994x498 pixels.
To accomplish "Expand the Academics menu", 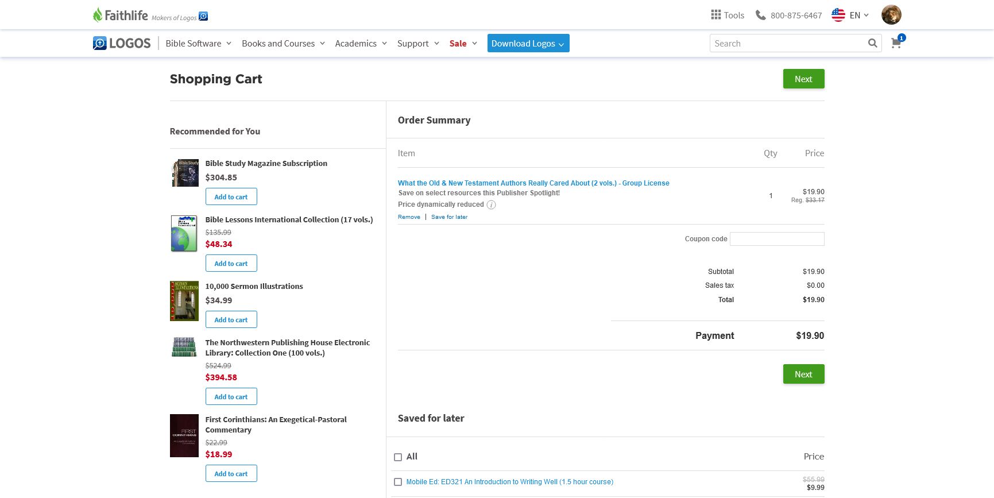I will [361, 43].
